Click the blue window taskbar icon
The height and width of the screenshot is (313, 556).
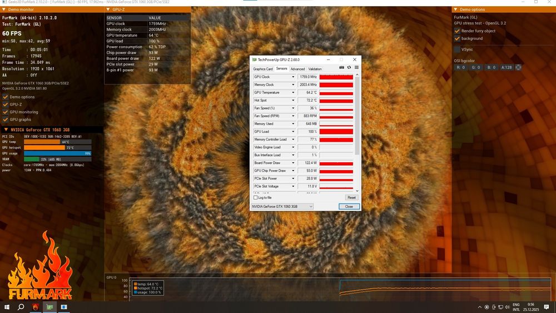point(64,307)
